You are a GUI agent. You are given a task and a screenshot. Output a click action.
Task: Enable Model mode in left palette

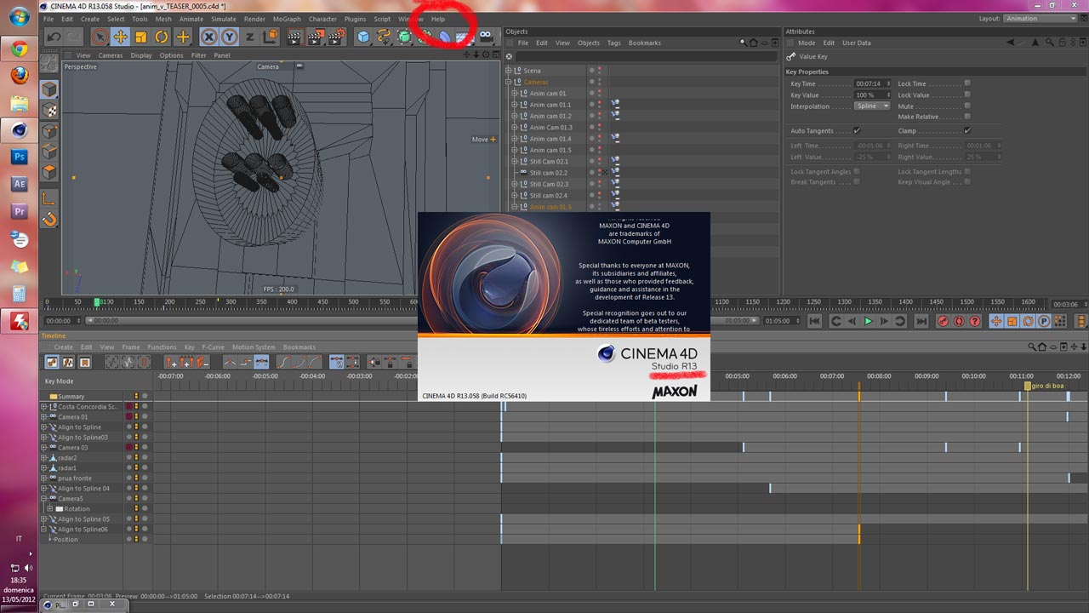[x=49, y=89]
